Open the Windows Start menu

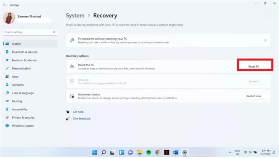(95, 152)
